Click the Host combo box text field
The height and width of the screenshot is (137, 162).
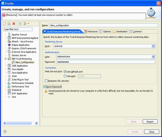point(103,46)
